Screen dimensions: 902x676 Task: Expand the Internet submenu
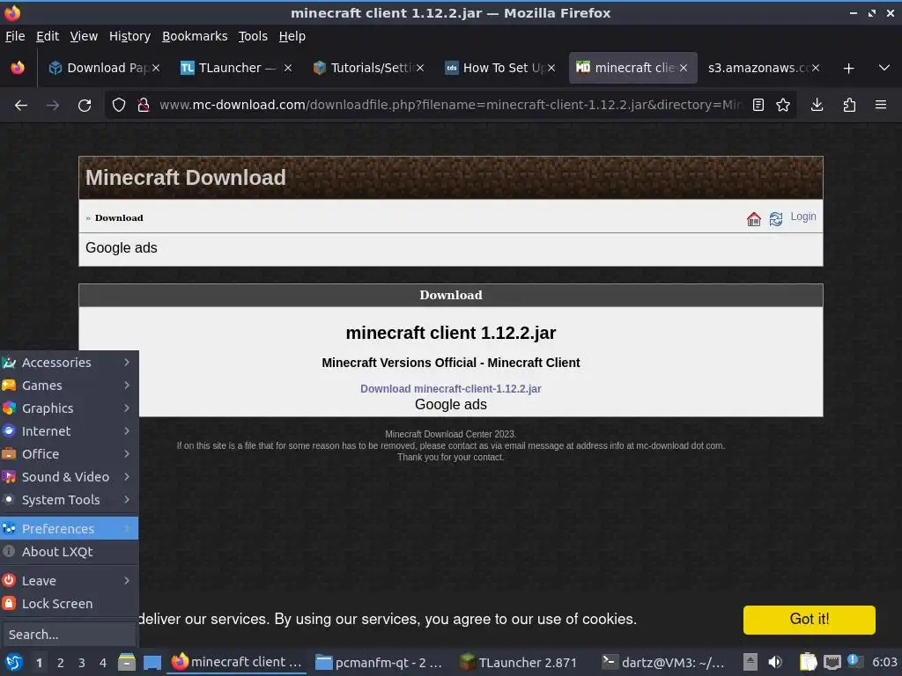coord(69,431)
